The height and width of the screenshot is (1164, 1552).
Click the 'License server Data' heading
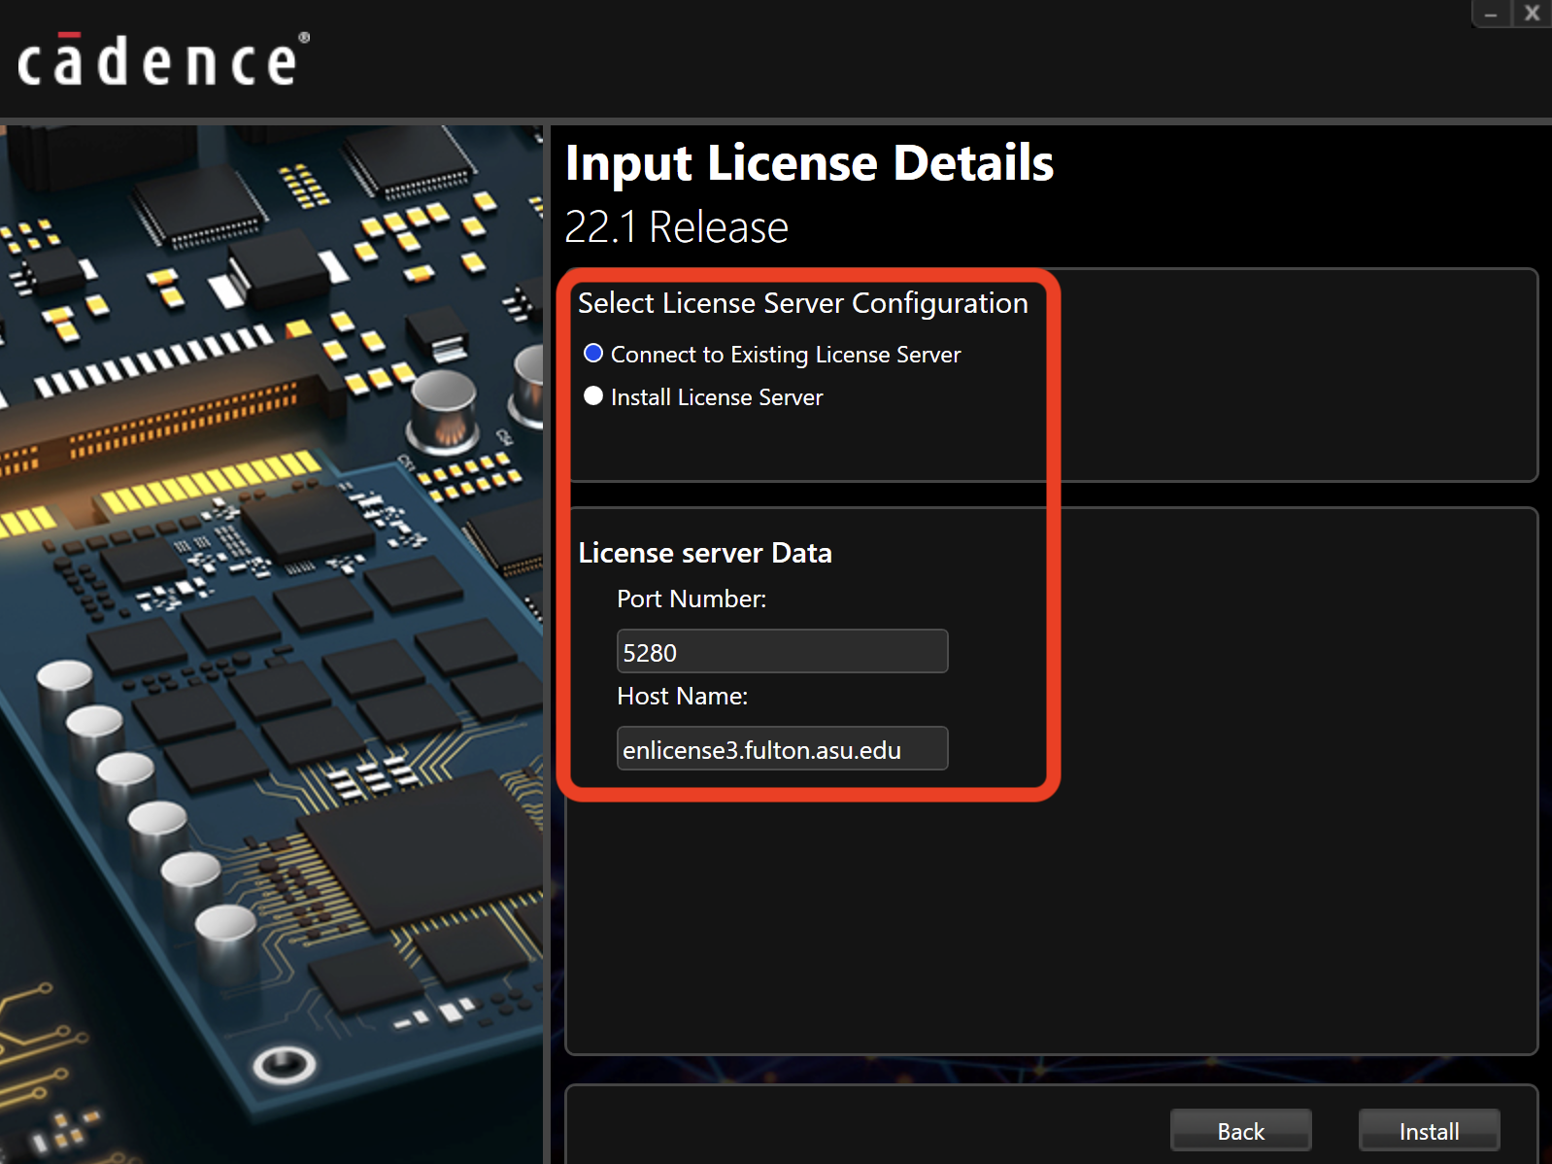(x=705, y=553)
